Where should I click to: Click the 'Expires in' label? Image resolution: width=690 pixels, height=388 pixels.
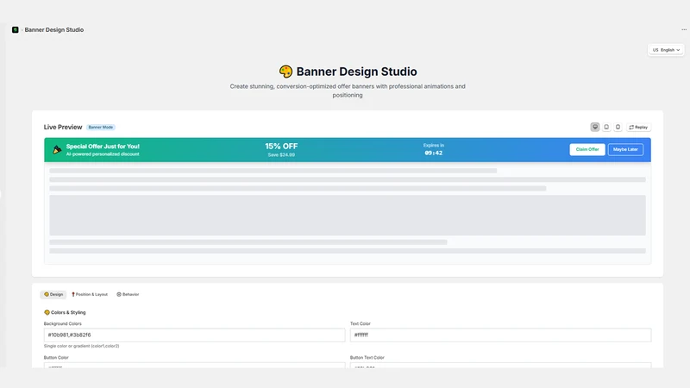tap(434, 145)
